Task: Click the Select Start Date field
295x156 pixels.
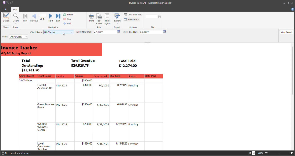Action: 105,32
